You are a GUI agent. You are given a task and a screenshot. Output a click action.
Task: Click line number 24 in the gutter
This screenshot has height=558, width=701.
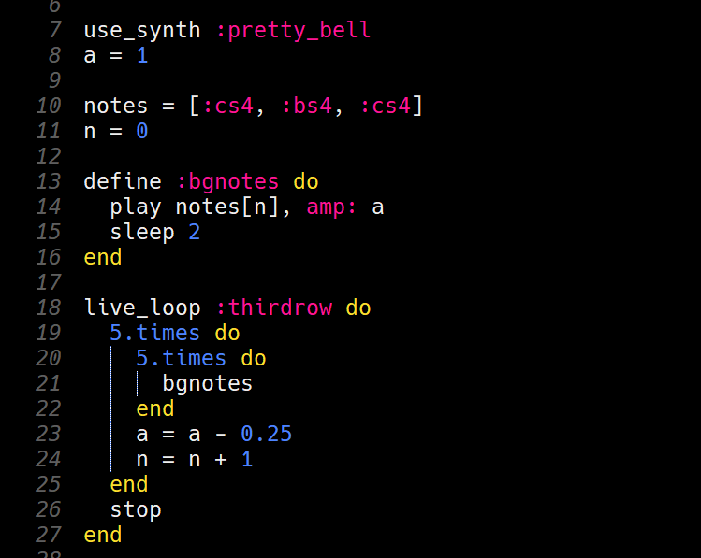[x=49, y=459]
